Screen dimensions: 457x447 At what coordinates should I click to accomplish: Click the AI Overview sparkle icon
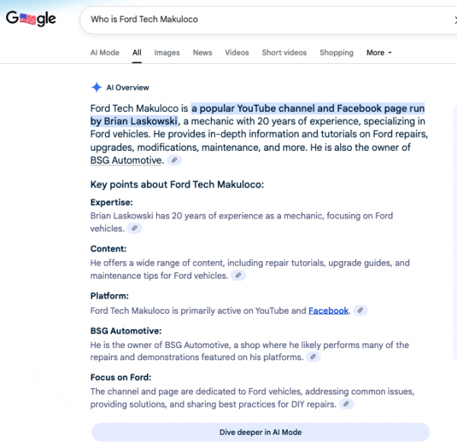97,88
